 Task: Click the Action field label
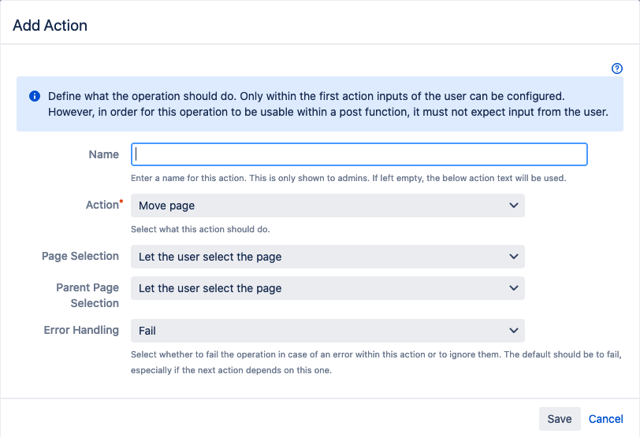pos(101,205)
